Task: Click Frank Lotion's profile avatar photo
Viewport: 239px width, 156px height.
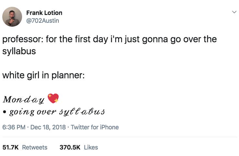Action: [x=12, y=17]
